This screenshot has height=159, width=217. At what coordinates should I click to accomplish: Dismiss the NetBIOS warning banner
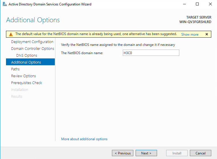(x=207, y=34)
